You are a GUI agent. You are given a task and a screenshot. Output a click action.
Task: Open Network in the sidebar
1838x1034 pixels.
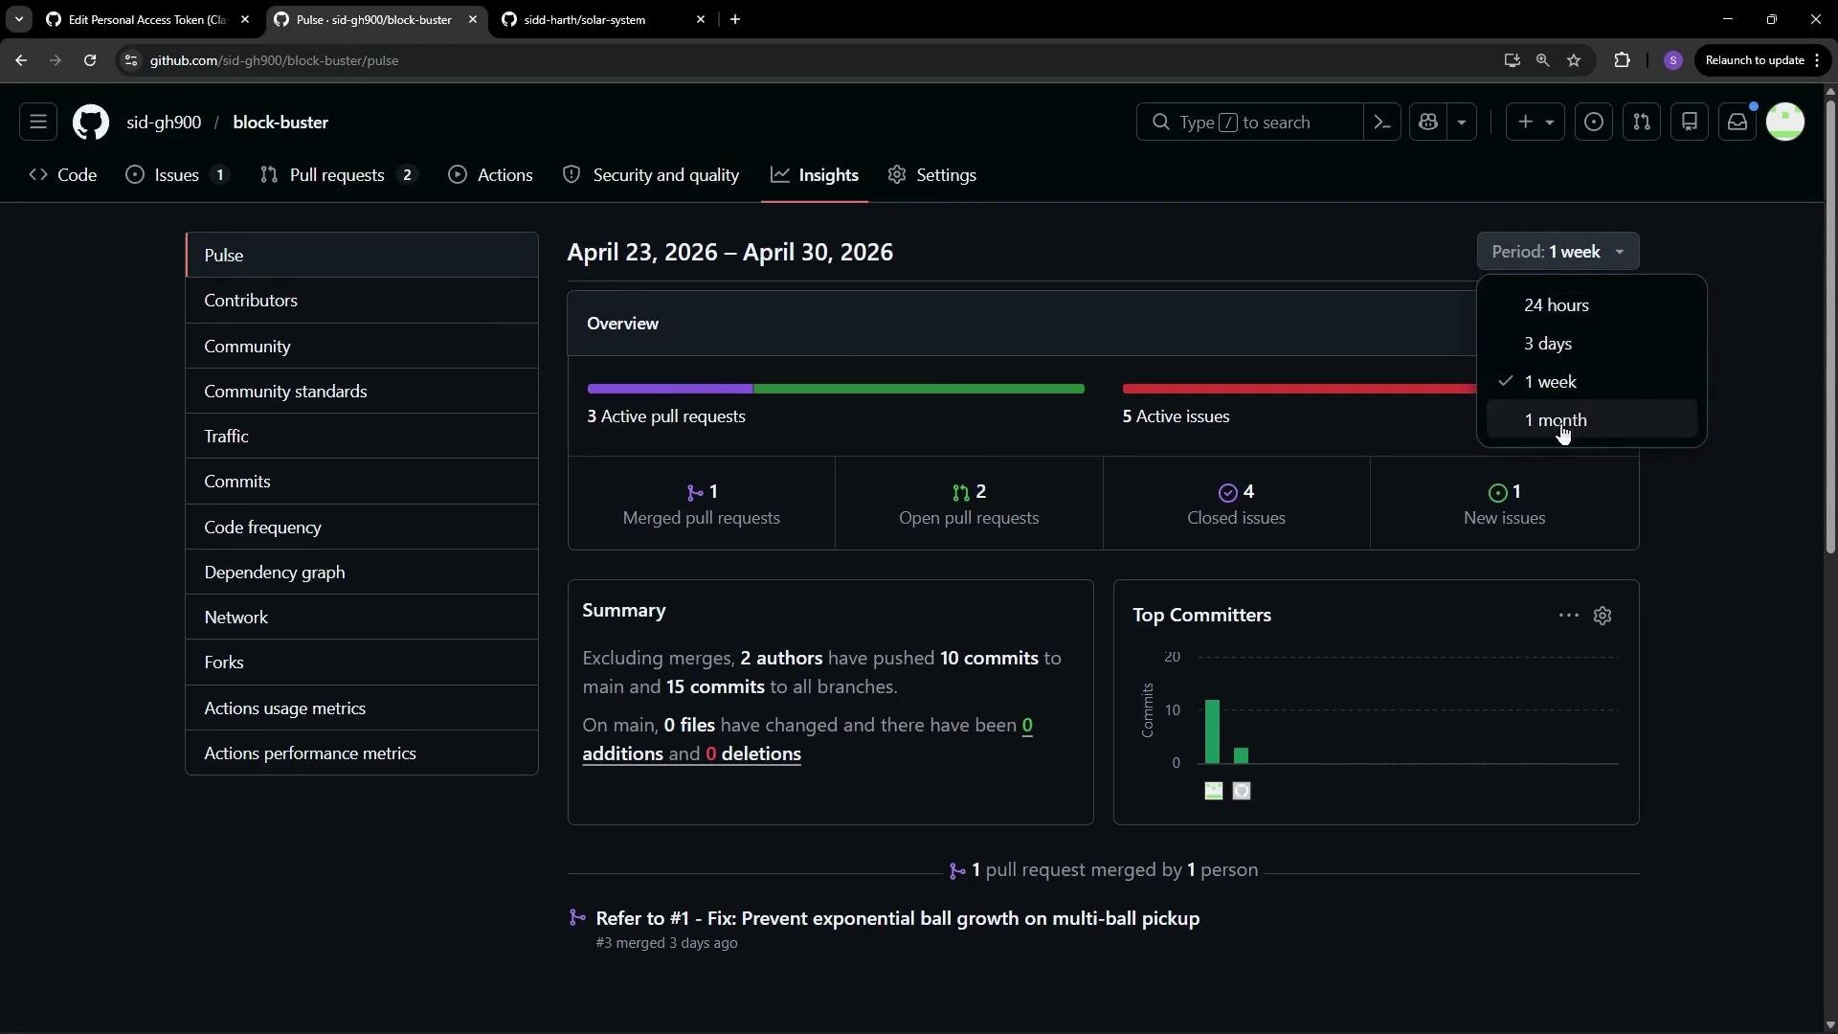pyautogui.click(x=362, y=618)
